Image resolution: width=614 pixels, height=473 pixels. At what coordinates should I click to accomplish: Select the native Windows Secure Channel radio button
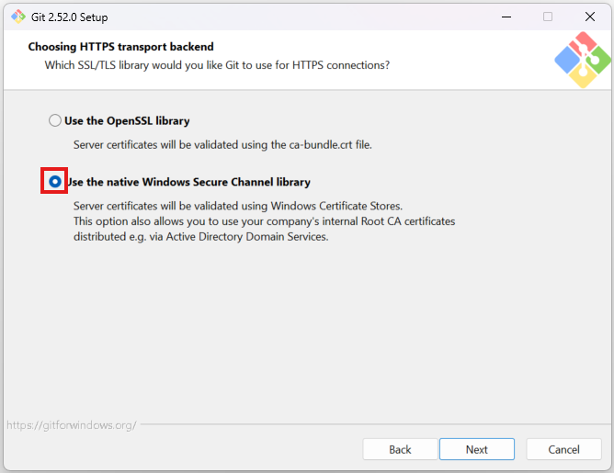click(x=55, y=182)
